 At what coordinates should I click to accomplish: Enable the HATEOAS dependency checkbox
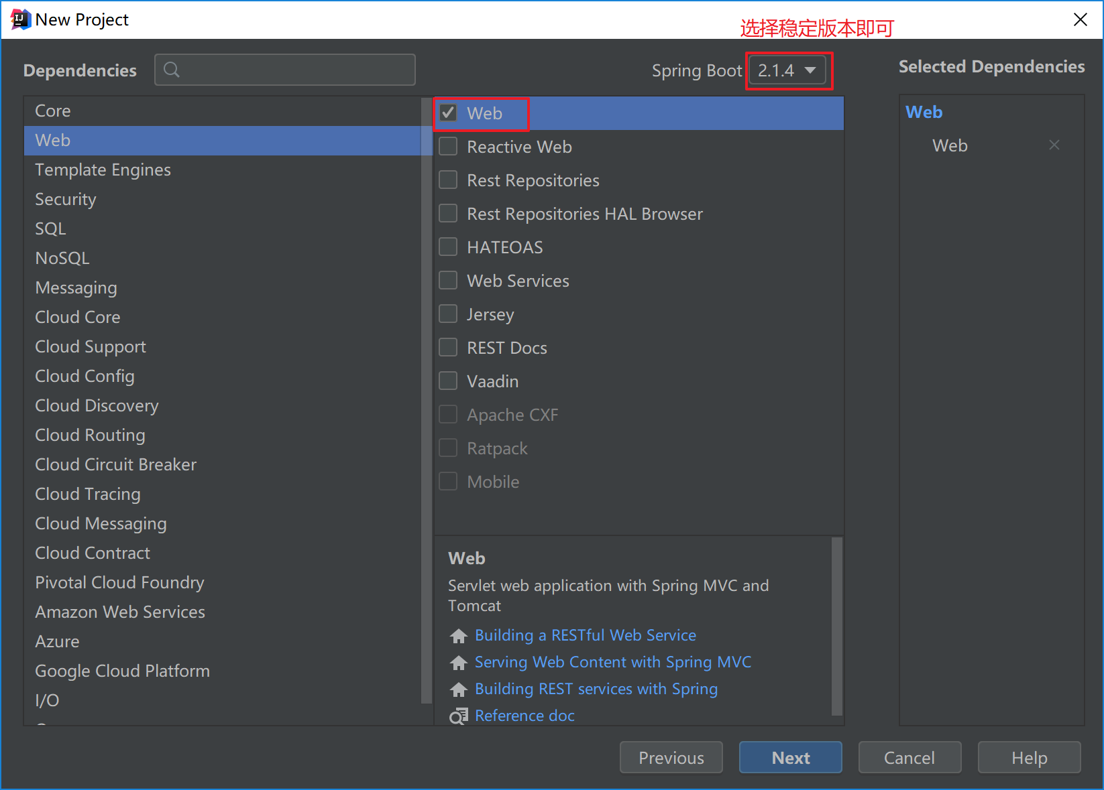(x=448, y=247)
